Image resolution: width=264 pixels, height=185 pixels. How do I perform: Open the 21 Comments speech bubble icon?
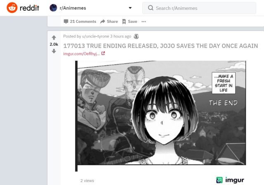[66, 21]
